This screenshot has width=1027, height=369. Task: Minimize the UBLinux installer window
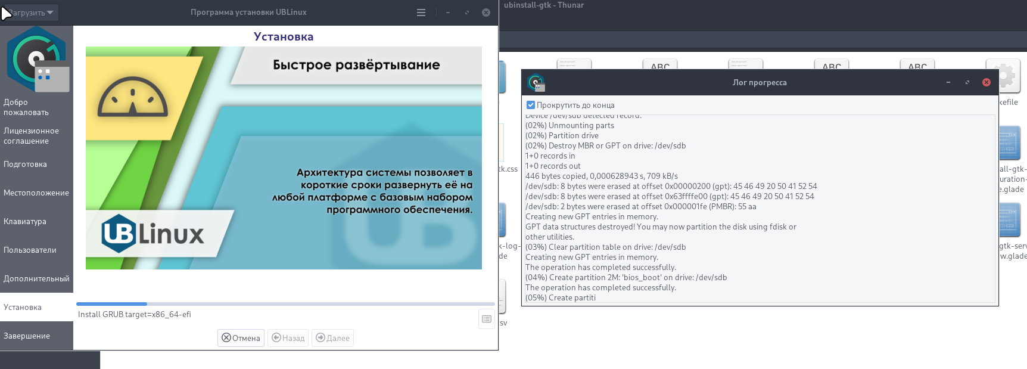tap(448, 13)
